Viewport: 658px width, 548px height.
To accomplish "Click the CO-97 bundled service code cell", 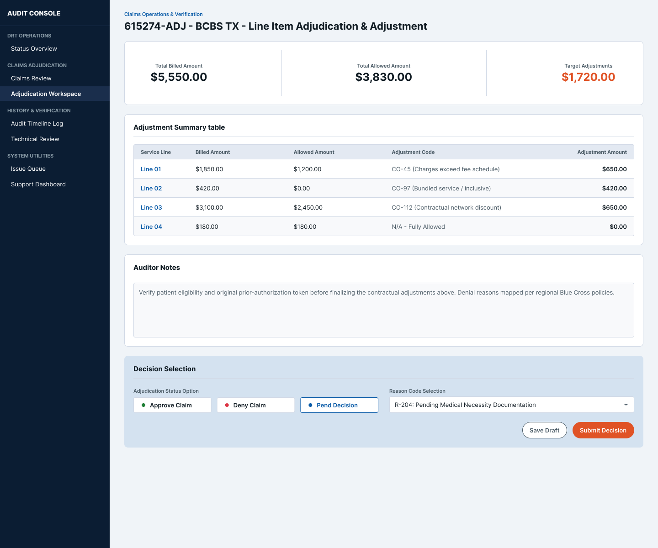I will point(441,188).
